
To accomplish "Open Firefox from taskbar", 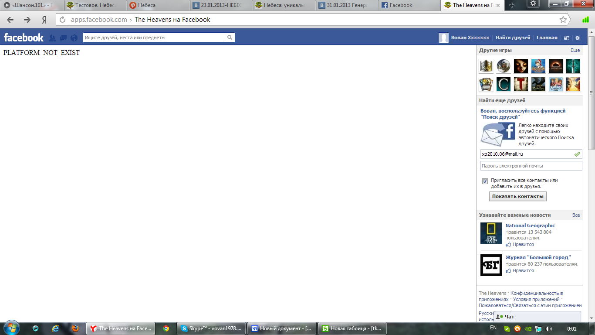I will tap(75, 328).
